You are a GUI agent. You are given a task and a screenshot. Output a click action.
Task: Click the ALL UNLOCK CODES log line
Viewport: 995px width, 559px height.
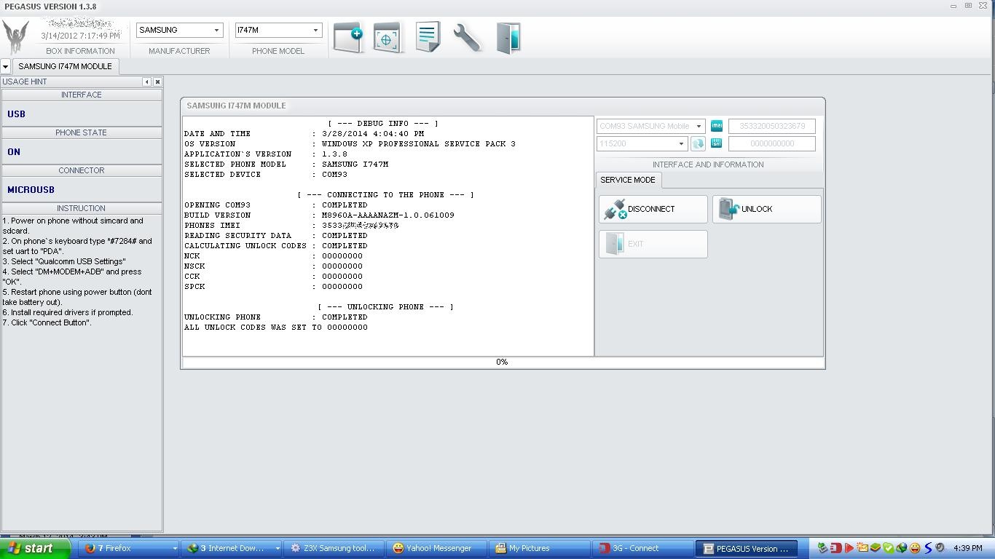[x=276, y=328]
